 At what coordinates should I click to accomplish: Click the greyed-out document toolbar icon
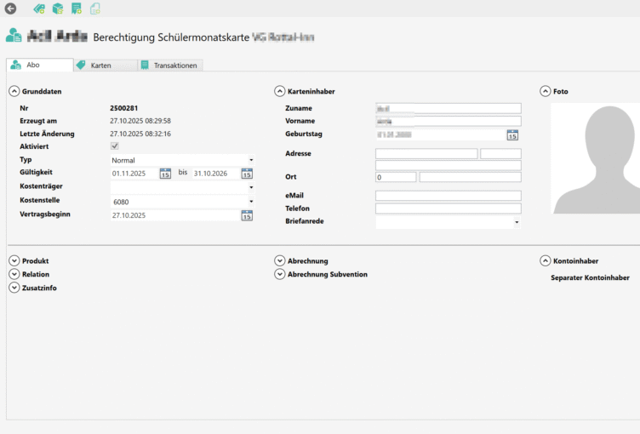pyautogui.click(x=94, y=9)
